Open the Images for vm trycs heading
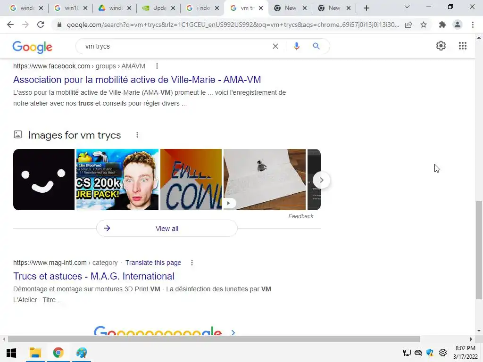Viewport: 483px width, 362px height. (75, 135)
